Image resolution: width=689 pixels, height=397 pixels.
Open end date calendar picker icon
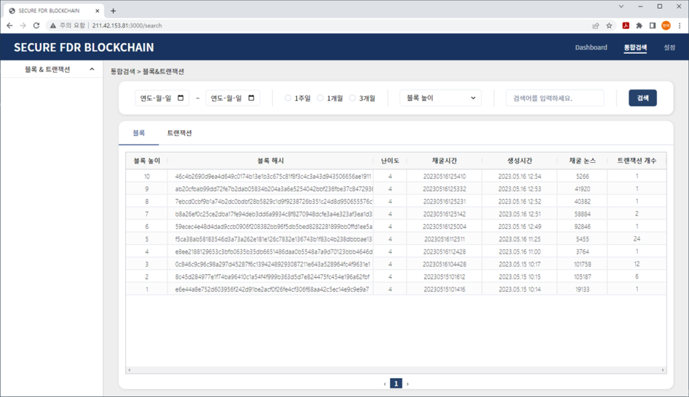pyautogui.click(x=252, y=98)
